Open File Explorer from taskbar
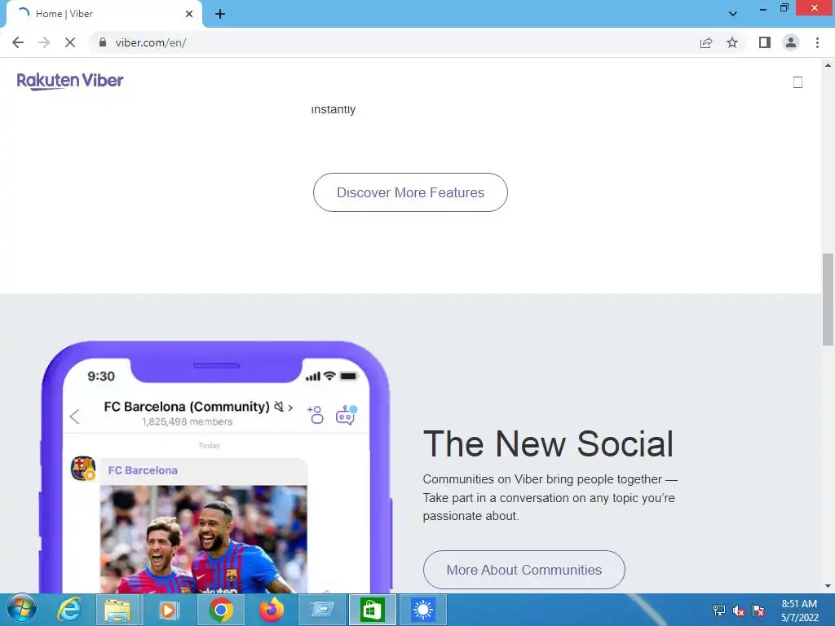This screenshot has height=626, width=835. tap(117, 610)
